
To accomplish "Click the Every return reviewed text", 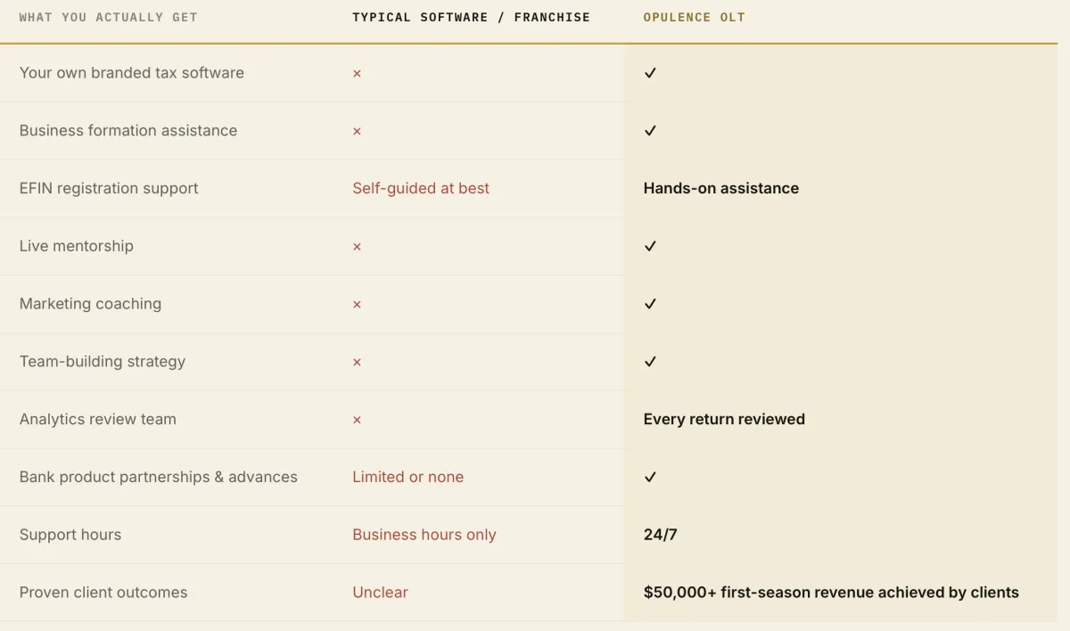I will tap(724, 419).
